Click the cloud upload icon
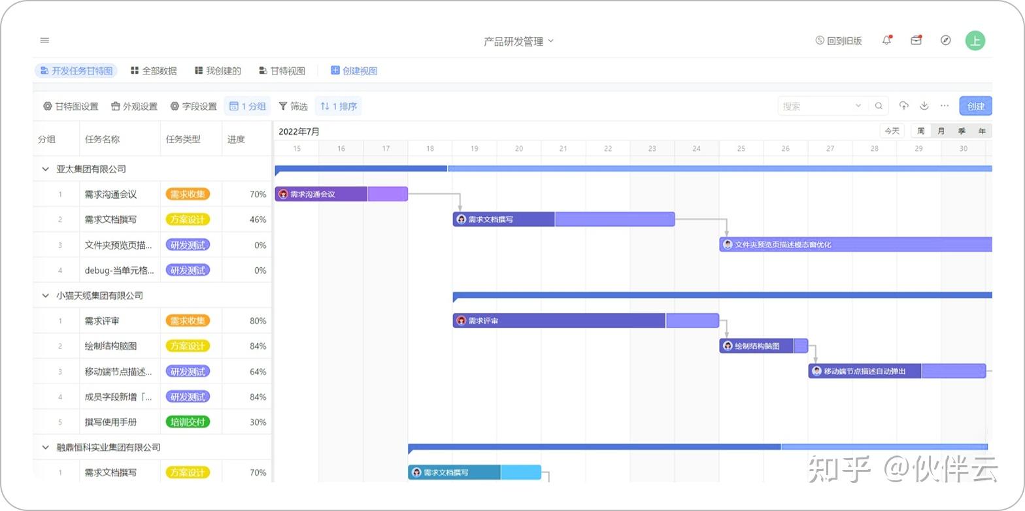Viewport: 1025px width, 511px height. pos(904,106)
